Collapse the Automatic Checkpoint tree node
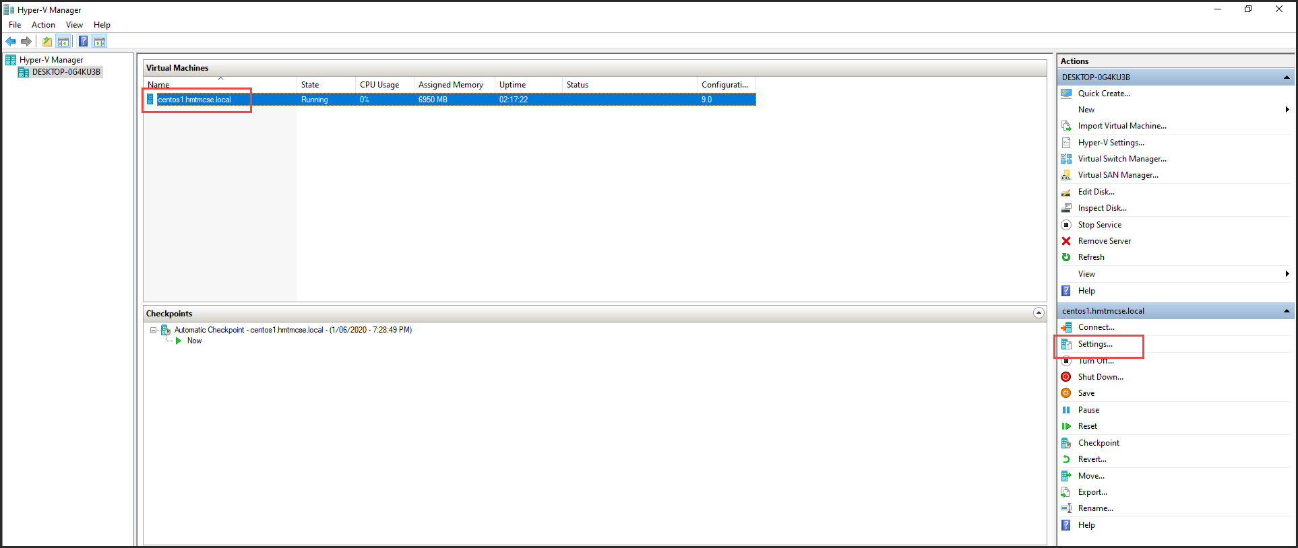1298x548 pixels. (x=154, y=330)
